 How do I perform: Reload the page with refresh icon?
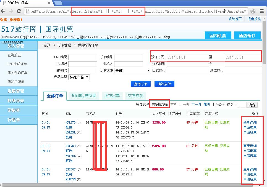[x=19, y=11]
